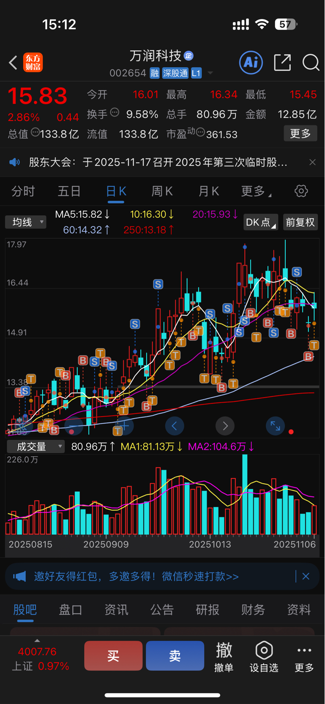Open the 公告 tab
The image size is (325, 704).
tap(162, 609)
